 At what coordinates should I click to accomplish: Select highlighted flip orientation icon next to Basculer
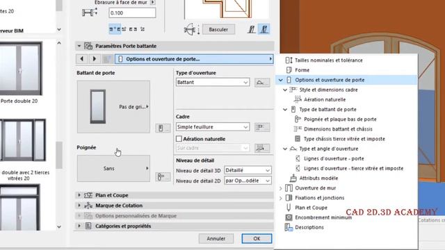(x=264, y=29)
